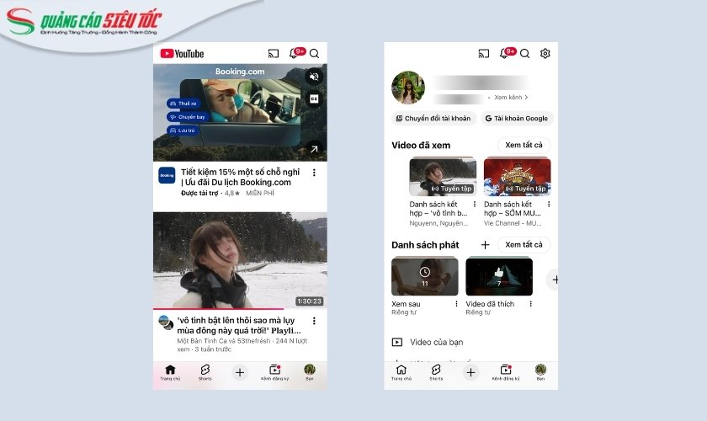Open 'Kênh đăng ký' subscriptions tab right phone
The height and width of the screenshot is (421, 707).
point(506,373)
